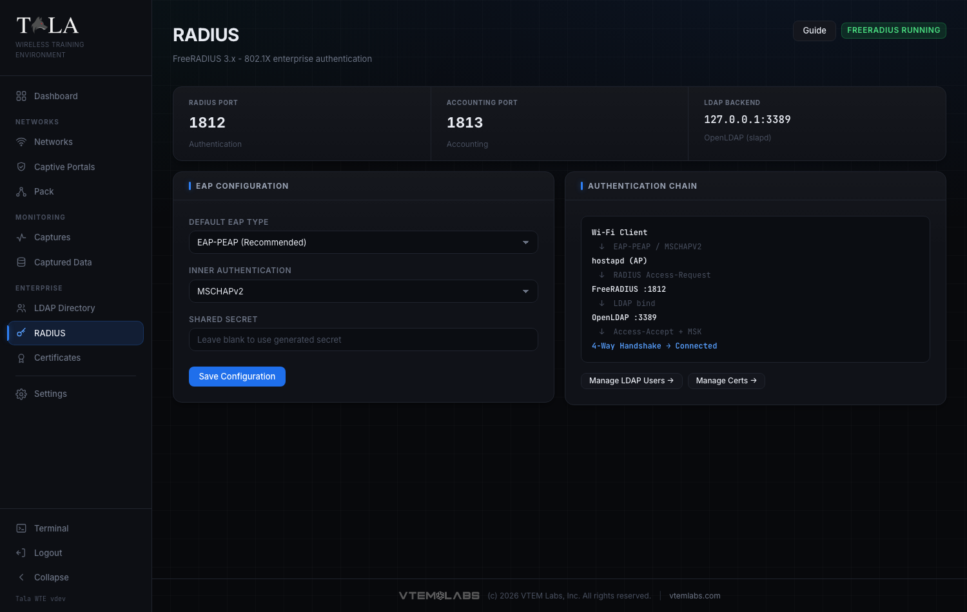Image resolution: width=967 pixels, height=612 pixels.
Task: Click arrow on EAP-PEAP select
Action: (x=525, y=242)
